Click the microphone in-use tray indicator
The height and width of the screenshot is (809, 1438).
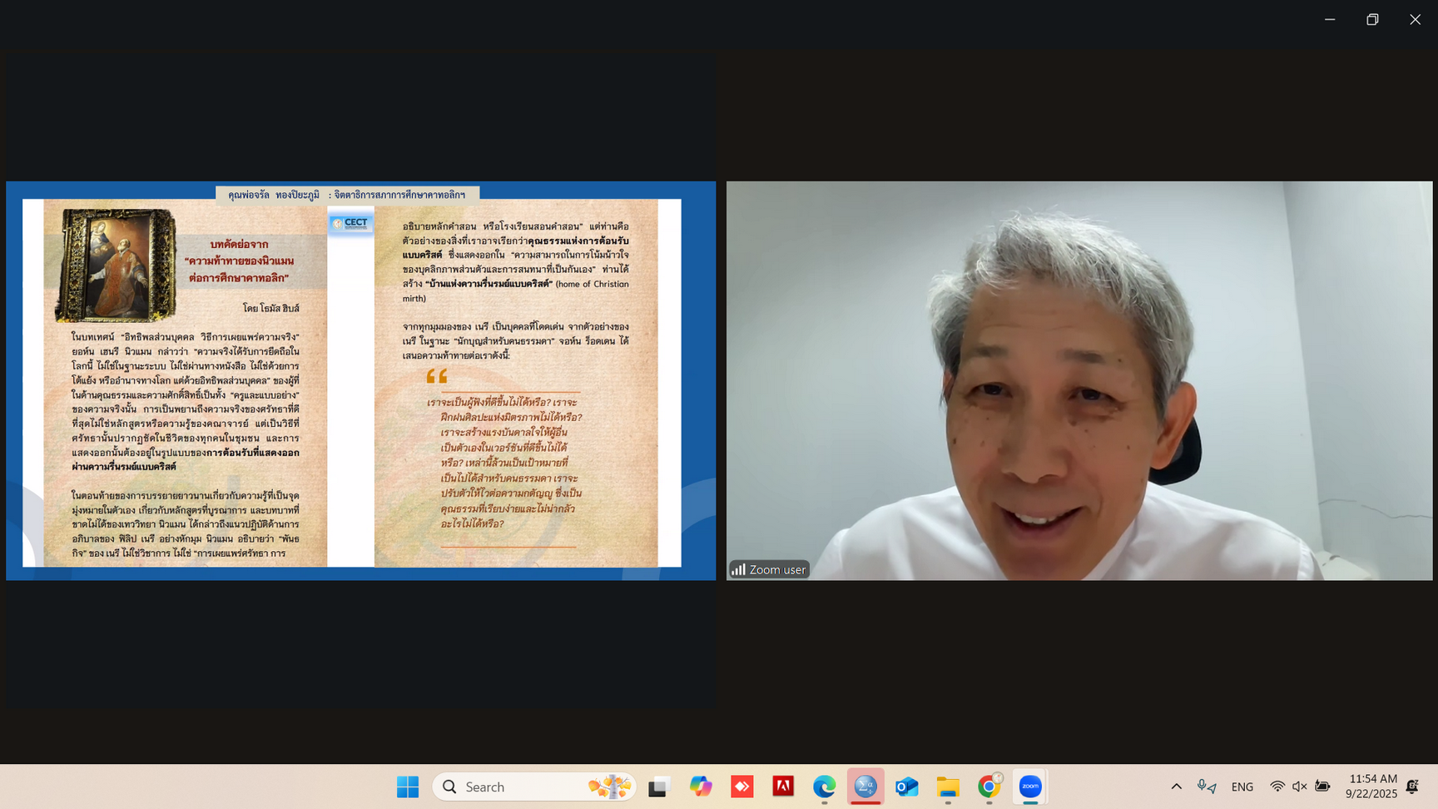[x=1206, y=787]
